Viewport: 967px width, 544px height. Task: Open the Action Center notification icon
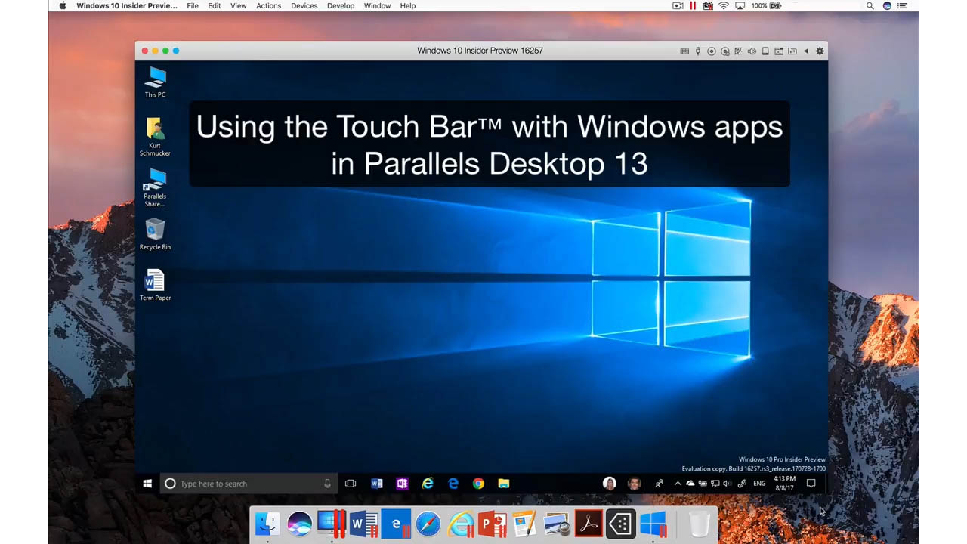click(811, 484)
